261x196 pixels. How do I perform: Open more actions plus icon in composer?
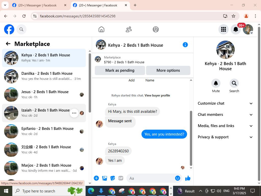(x=96, y=178)
